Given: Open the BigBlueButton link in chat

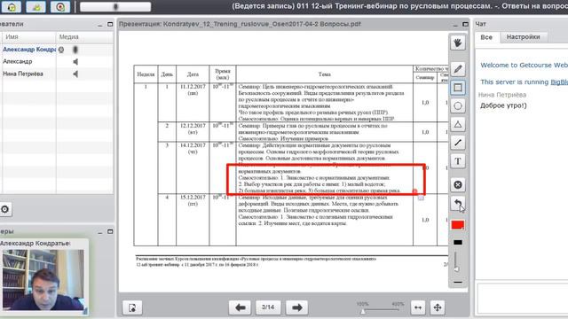Looking at the screenshot, I should [x=559, y=82].
